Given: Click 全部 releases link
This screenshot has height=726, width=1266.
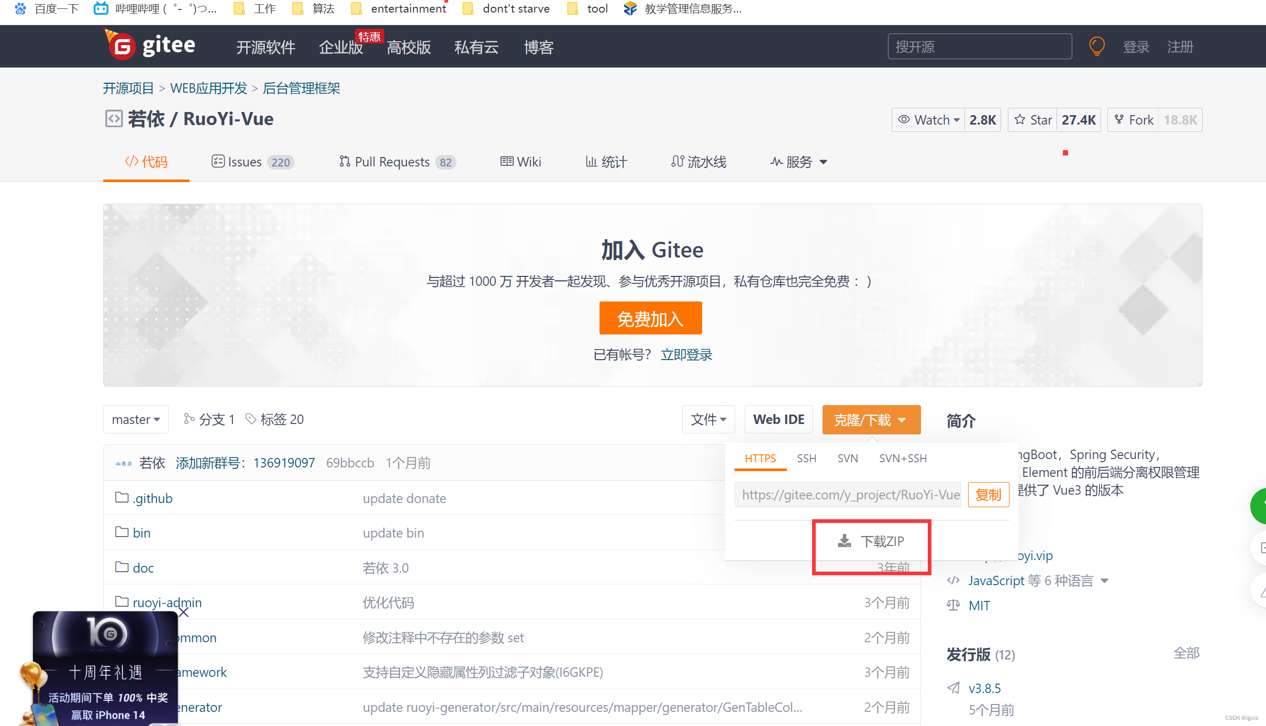Looking at the screenshot, I should pos(1186,653).
